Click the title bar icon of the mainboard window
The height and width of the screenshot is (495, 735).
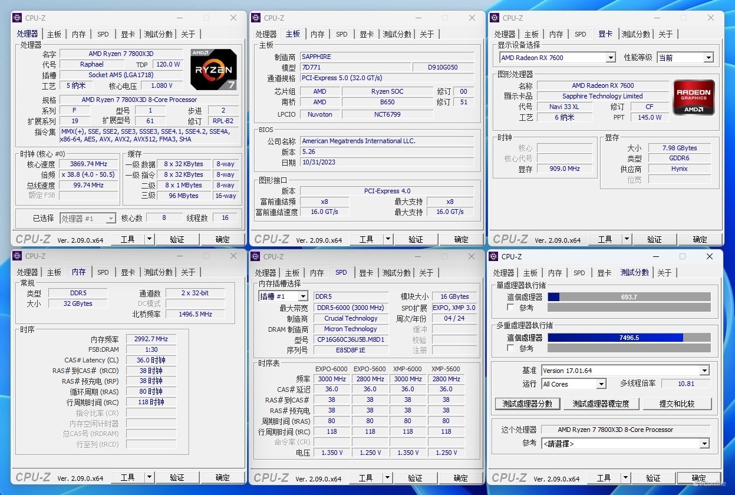pos(256,18)
